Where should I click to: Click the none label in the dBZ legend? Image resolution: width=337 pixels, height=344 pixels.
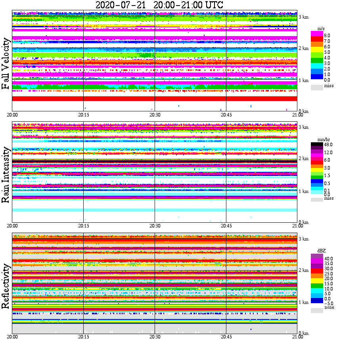[329, 308]
